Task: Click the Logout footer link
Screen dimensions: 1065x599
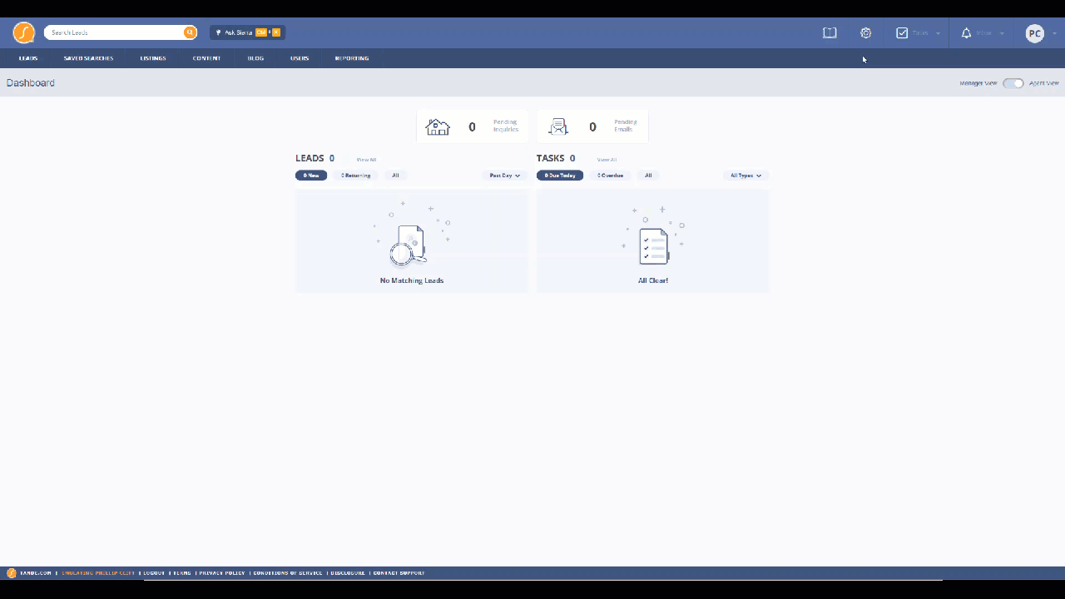Action: click(154, 573)
